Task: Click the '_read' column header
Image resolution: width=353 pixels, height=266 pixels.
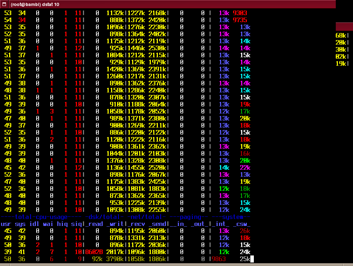Action: point(94,224)
